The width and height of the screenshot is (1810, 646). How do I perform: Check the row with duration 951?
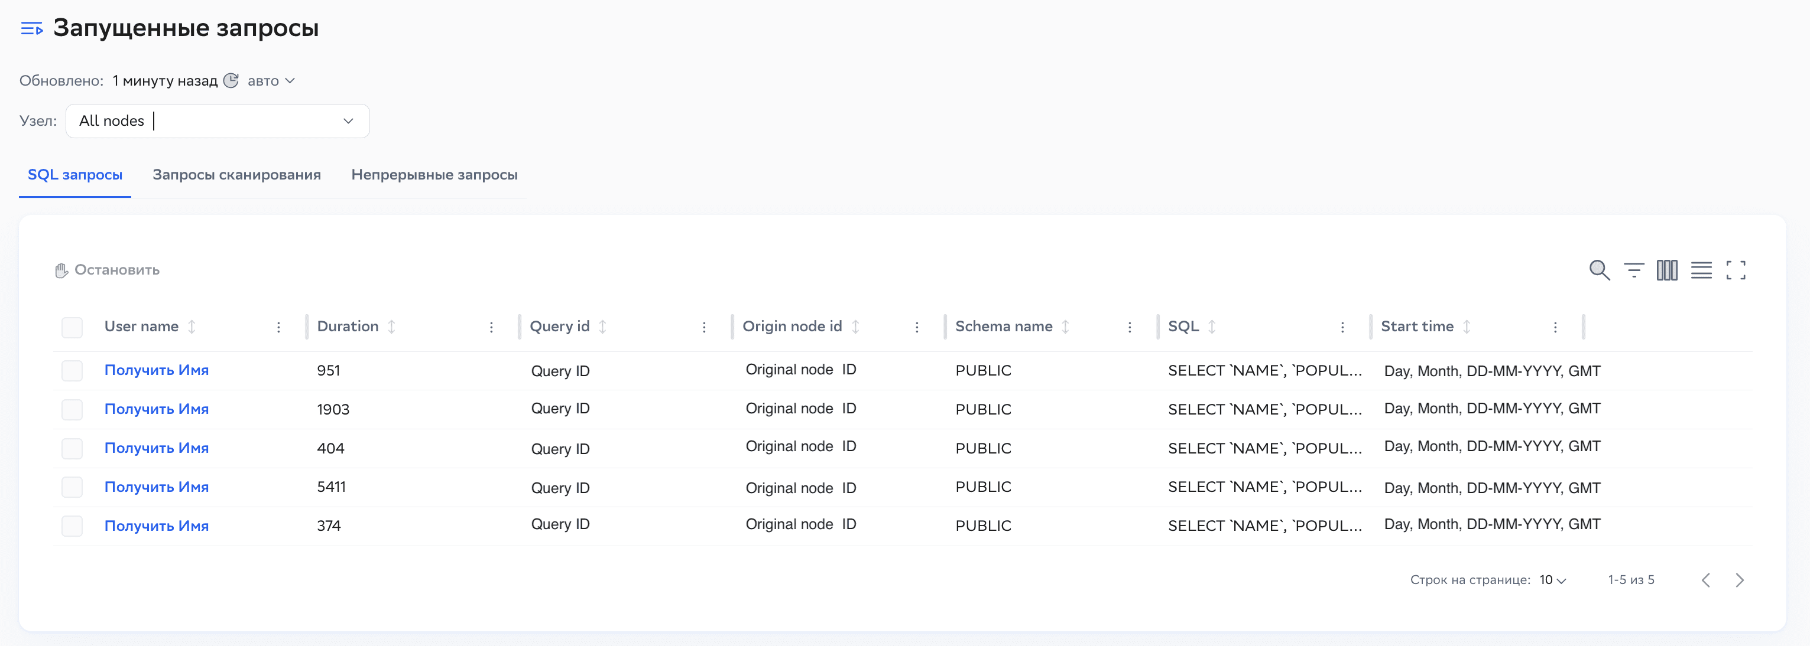point(72,371)
